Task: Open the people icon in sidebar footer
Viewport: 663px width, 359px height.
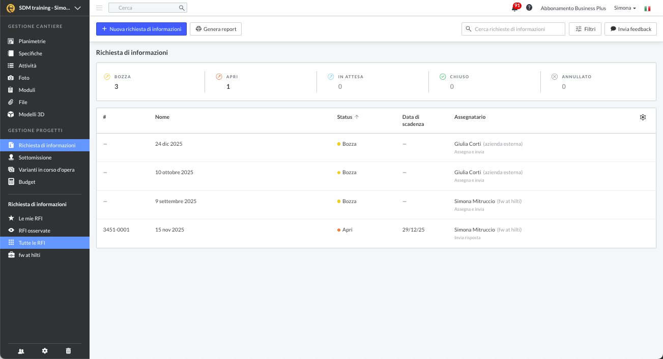Action: 21,351
